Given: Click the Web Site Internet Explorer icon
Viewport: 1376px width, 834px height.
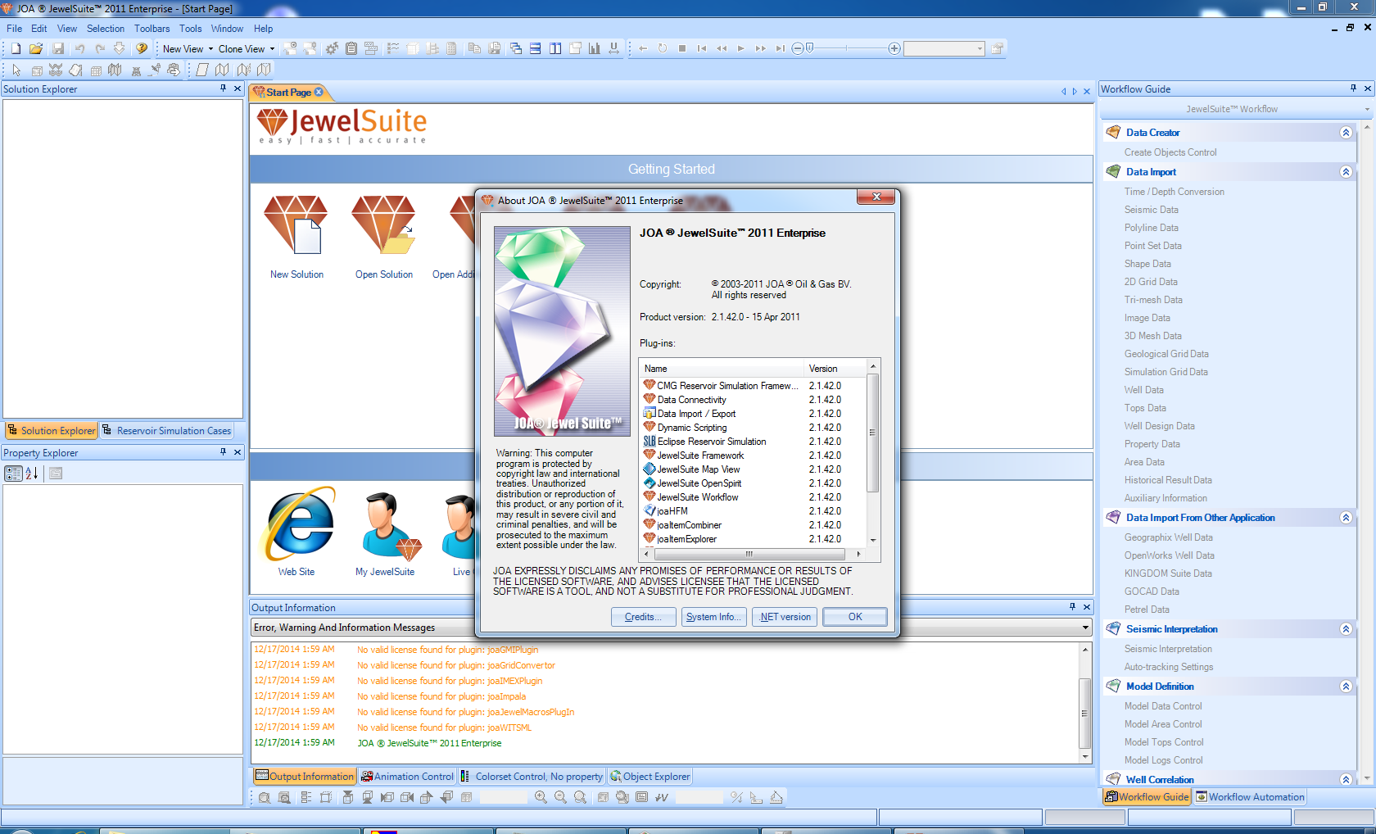Looking at the screenshot, I should click(x=297, y=524).
